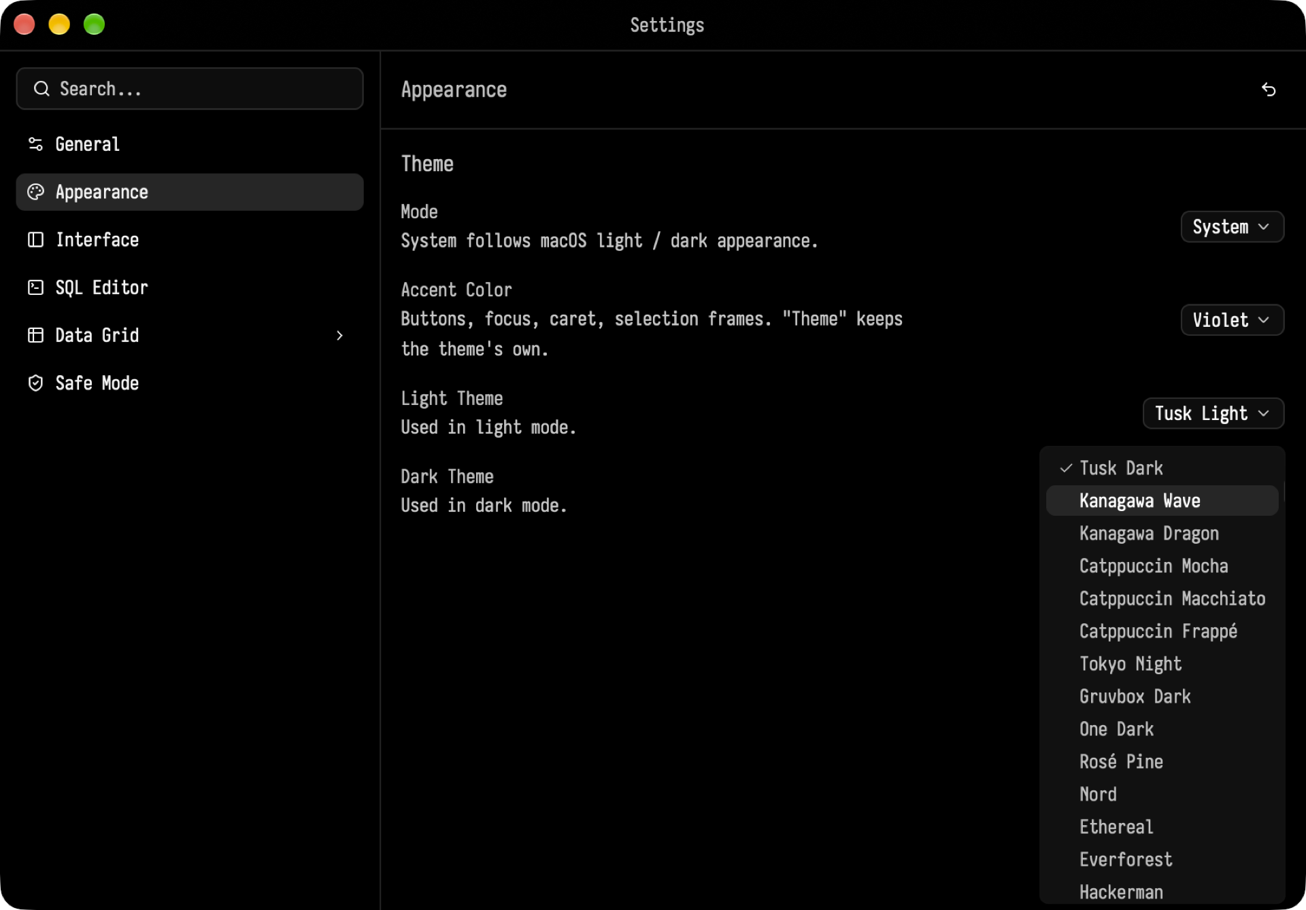
Task: Click the Theme section heading
Action: (x=427, y=164)
